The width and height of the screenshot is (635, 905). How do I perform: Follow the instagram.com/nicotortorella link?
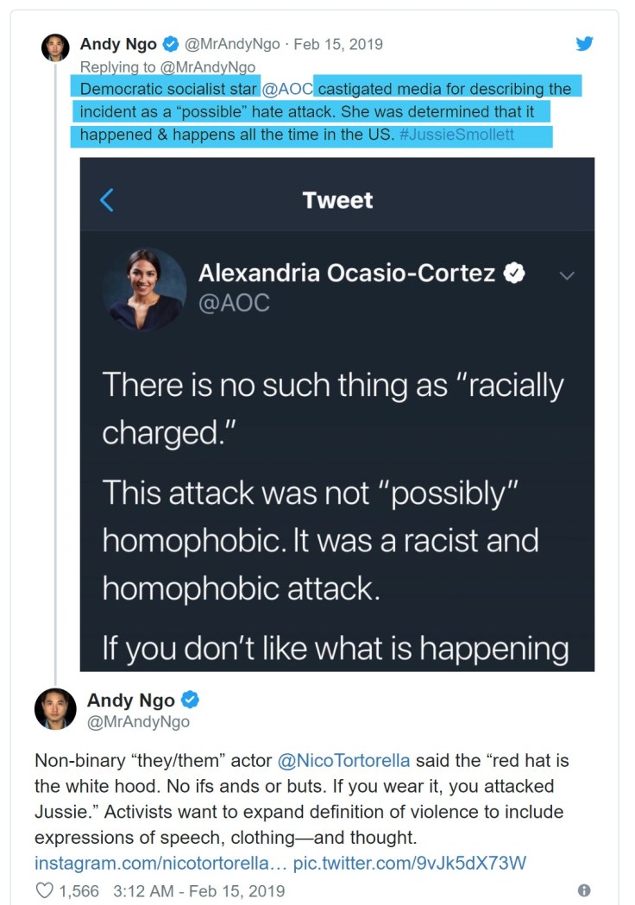160,863
